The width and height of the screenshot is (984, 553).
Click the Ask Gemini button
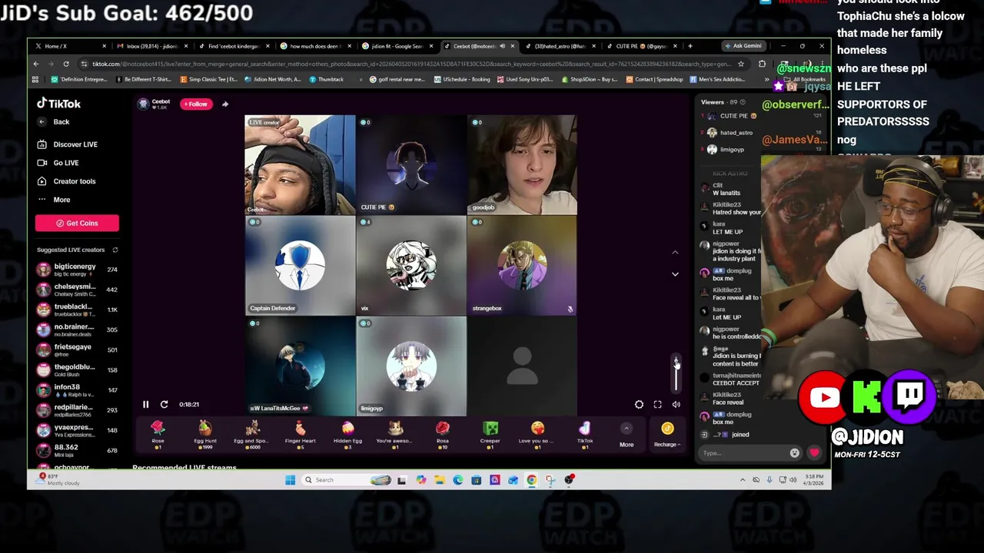[x=743, y=46]
